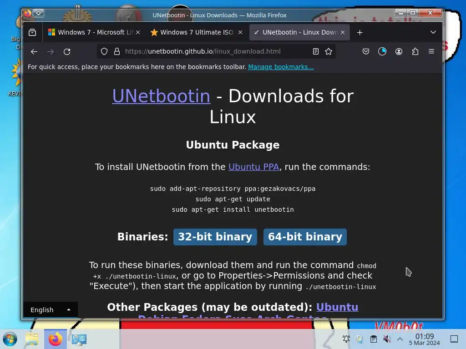Click sudo apt-get install unetbootin text
This screenshot has width=466, height=349.
pos(233,209)
